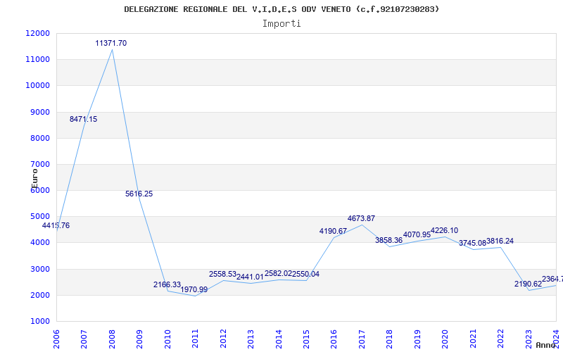This screenshot has height=352, width=563.
Task: Click the x-axis year 2023
Action: (x=529, y=338)
